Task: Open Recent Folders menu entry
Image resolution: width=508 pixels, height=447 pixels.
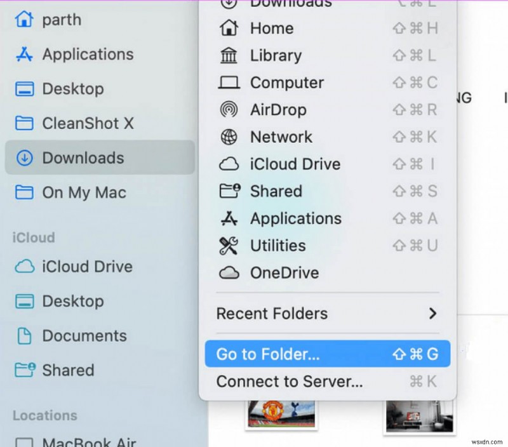Action: [328, 314]
